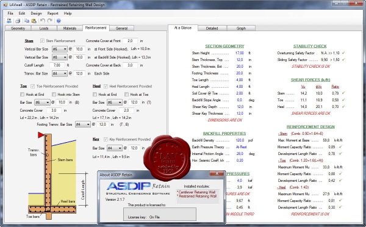Open Key Bar Size dropdown
366x227 pixels.
click(x=115, y=148)
